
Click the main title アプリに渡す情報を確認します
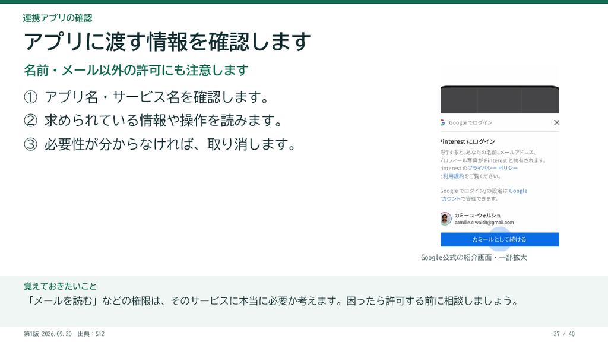167,42
